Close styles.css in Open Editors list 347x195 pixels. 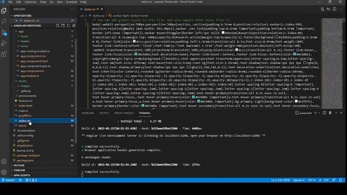click(x=16, y=21)
